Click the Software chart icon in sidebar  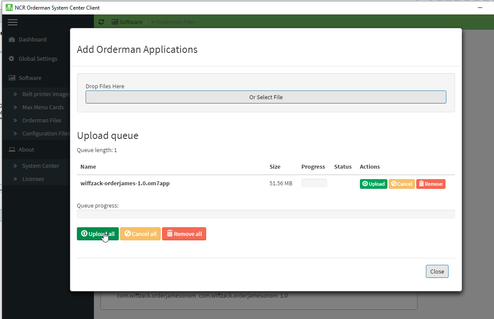[12, 78]
